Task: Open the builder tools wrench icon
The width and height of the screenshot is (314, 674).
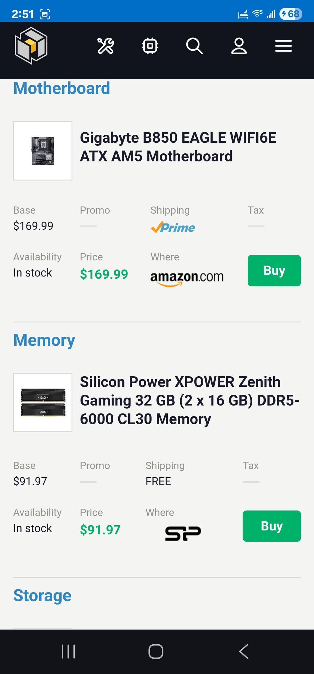Action: (x=106, y=46)
